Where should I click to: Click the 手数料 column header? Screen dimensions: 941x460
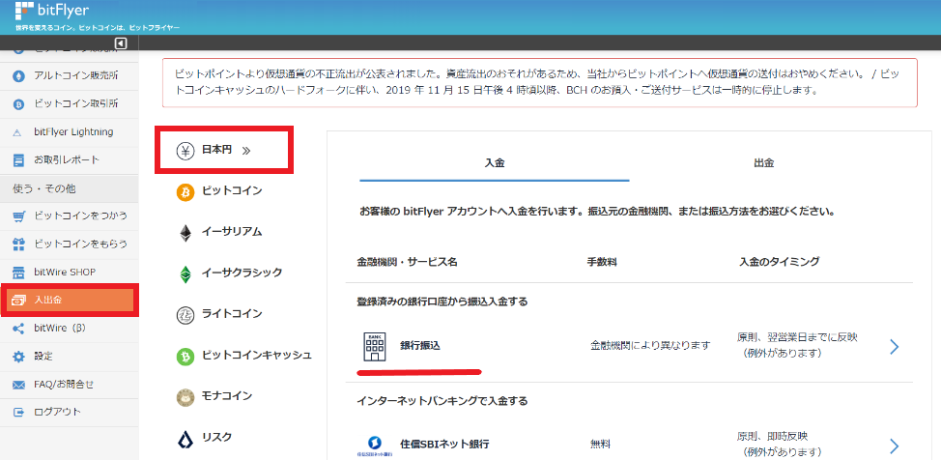[603, 263]
